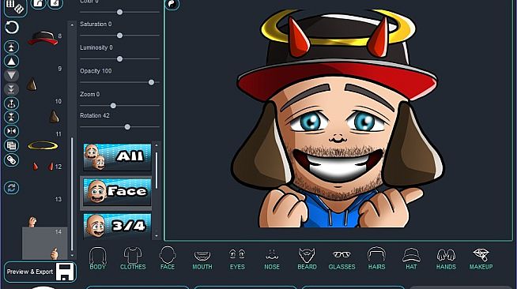The height and width of the screenshot is (289, 517).
Task: Click the reset rotation arrow icon
Action: (12, 28)
